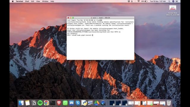Open the Wi-Fi status menu
This screenshot has width=190, height=107.
click(x=138, y=1)
